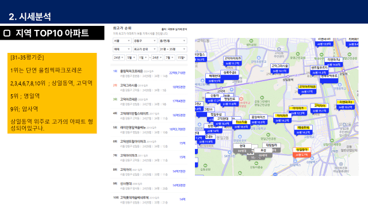The height and width of the screenshot is (207, 368).
Task: Open the 매매 transaction type dropdown
Action: [122, 49]
